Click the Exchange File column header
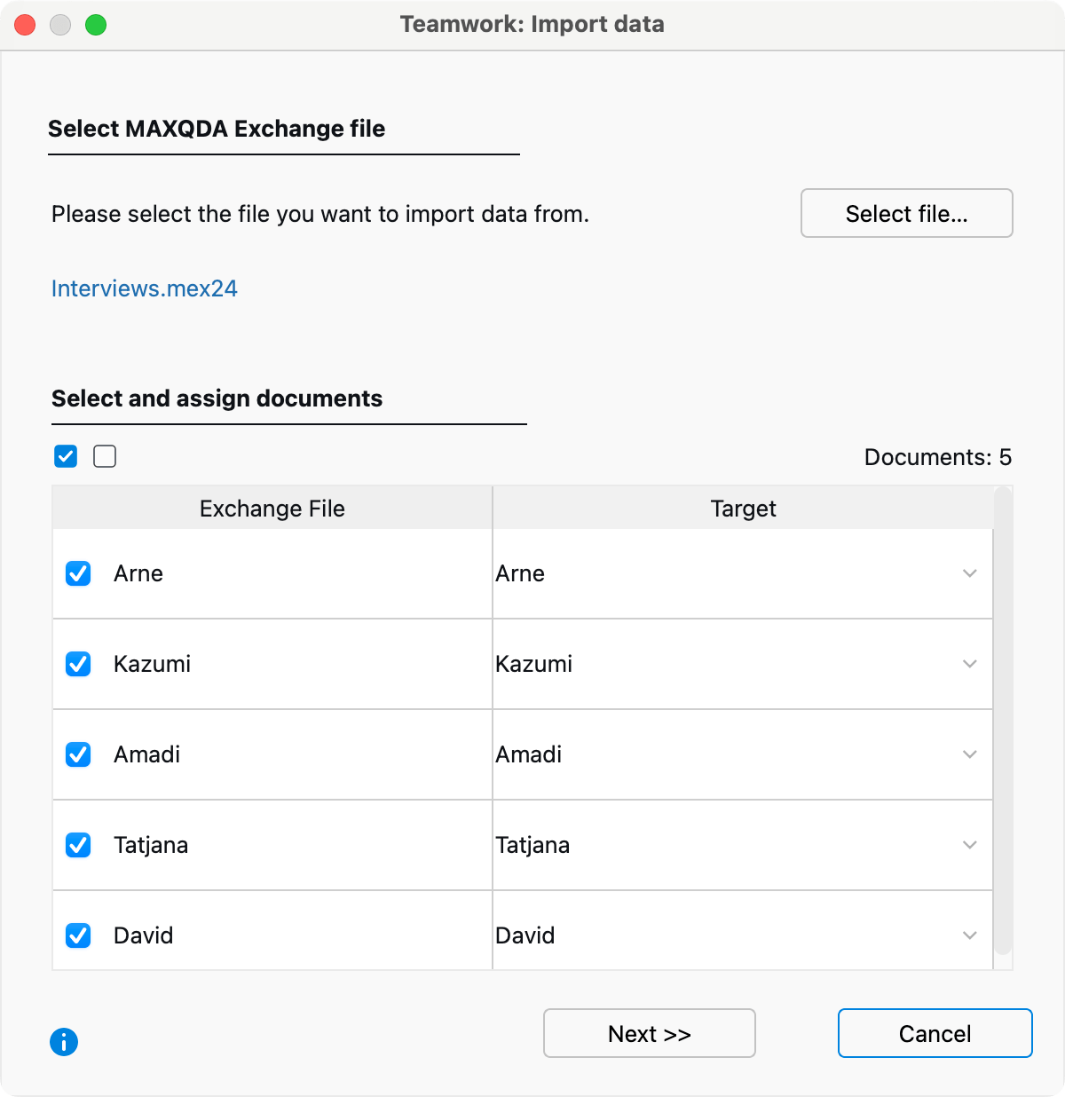The width and height of the screenshot is (1065, 1097). 272,509
